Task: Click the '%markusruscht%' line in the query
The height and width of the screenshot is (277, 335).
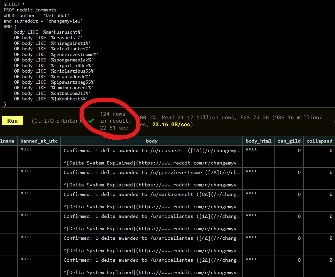Action: pos(48,32)
